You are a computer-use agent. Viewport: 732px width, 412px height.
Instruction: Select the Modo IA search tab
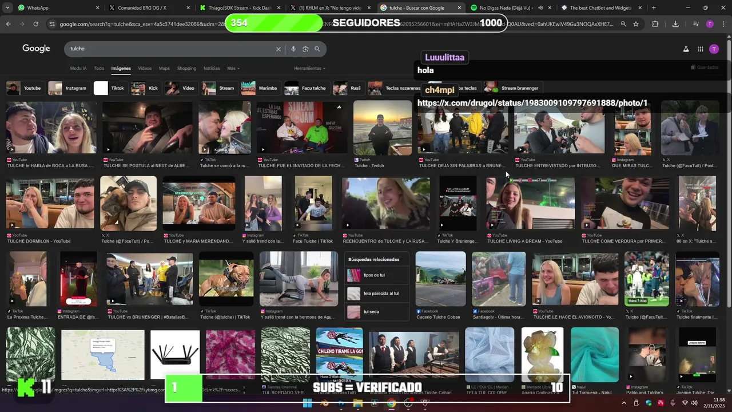[x=78, y=69]
